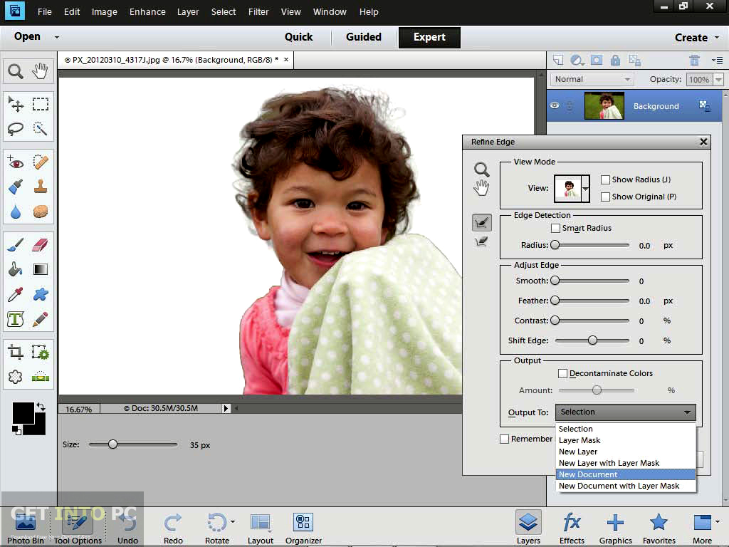Create a new layer icon

coord(558,60)
